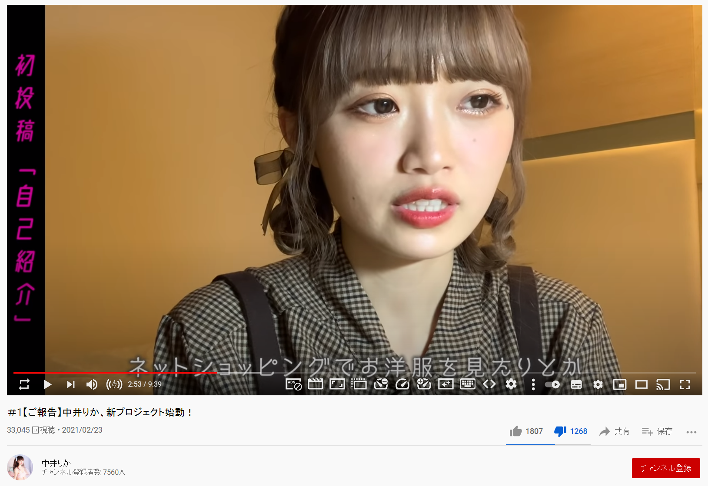Click the resize video frame icon
The width and height of the screenshot is (708, 486).
click(337, 384)
